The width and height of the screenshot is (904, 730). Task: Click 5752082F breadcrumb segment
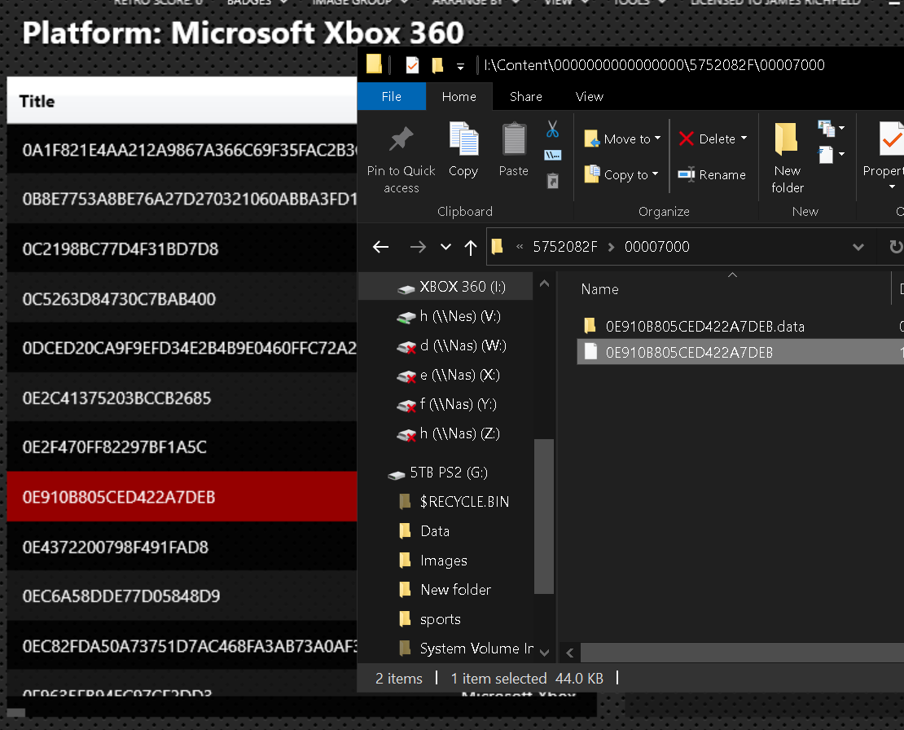point(565,247)
